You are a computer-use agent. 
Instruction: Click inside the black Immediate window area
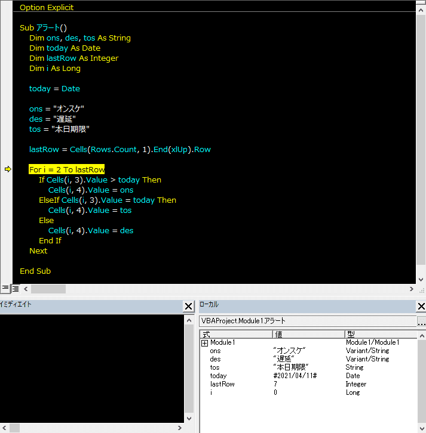[92, 369]
